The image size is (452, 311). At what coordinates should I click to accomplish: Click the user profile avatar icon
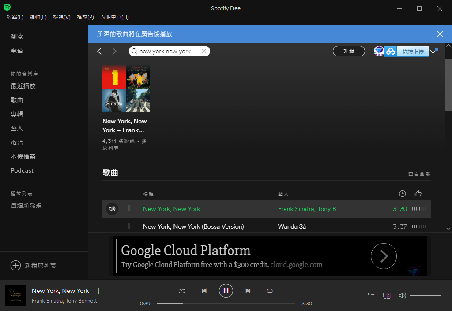click(x=378, y=51)
